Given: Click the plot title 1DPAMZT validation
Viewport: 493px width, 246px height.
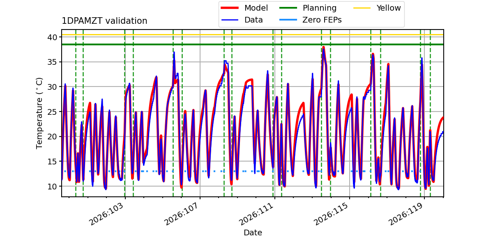Looking at the screenshot, I should pyautogui.click(x=104, y=21).
